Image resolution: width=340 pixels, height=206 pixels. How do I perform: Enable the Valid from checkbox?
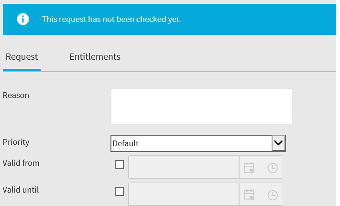[x=119, y=164]
